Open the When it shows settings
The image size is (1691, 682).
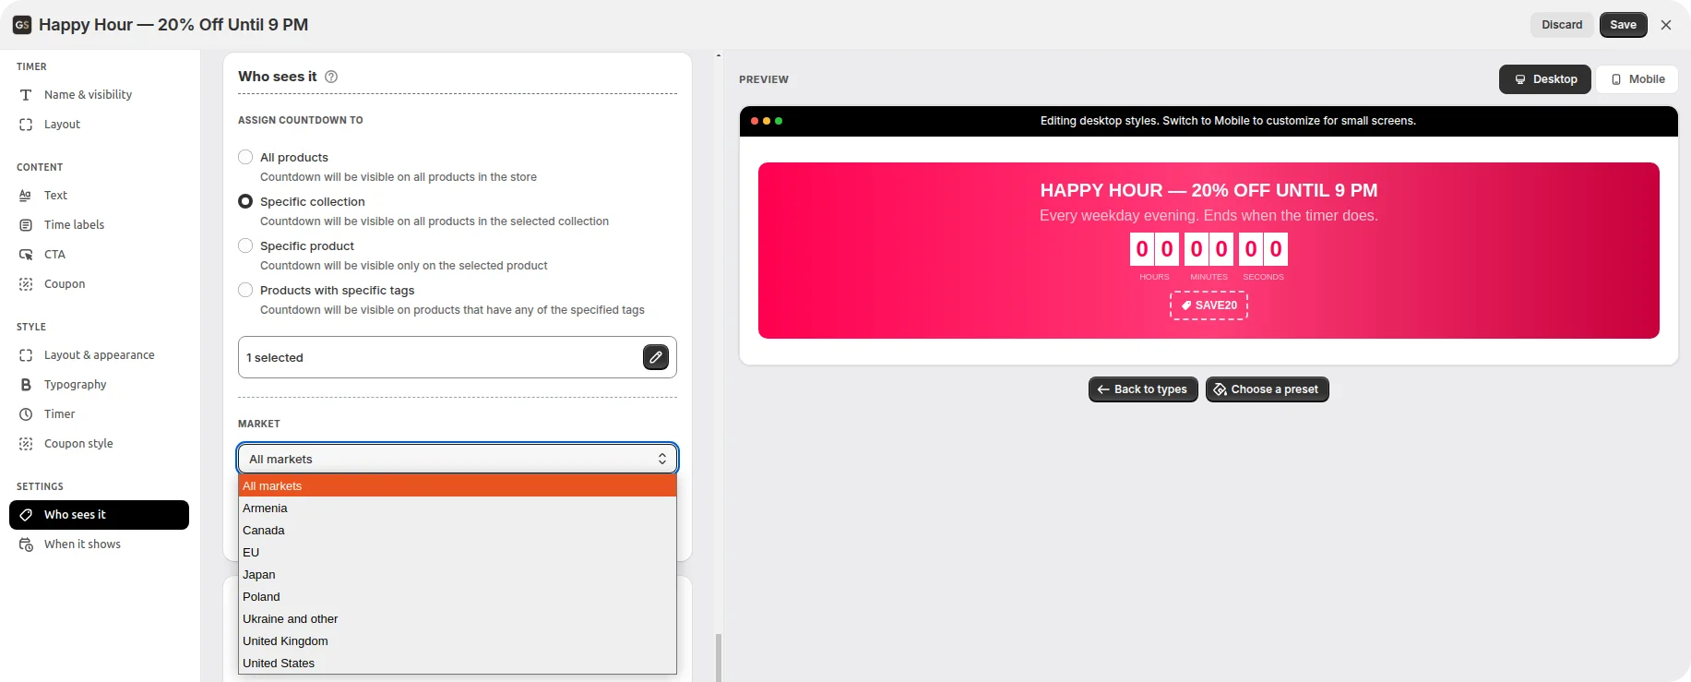(99, 544)
